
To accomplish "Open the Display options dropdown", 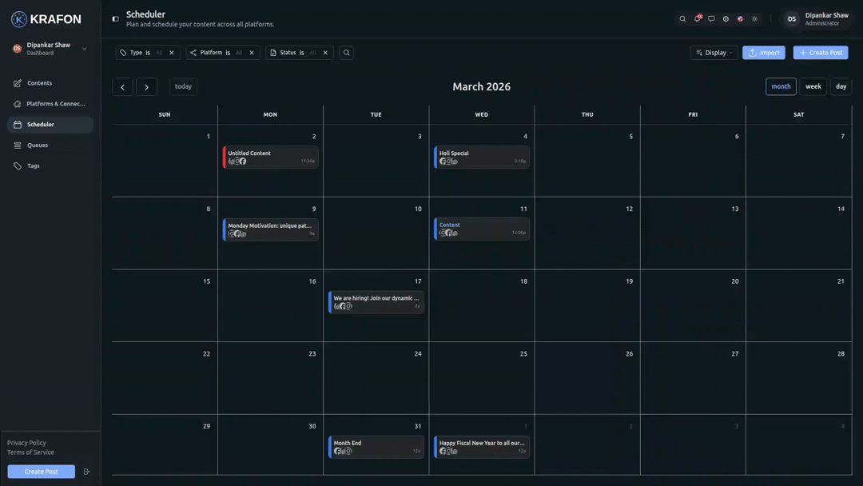I will [x=714, y=52].
